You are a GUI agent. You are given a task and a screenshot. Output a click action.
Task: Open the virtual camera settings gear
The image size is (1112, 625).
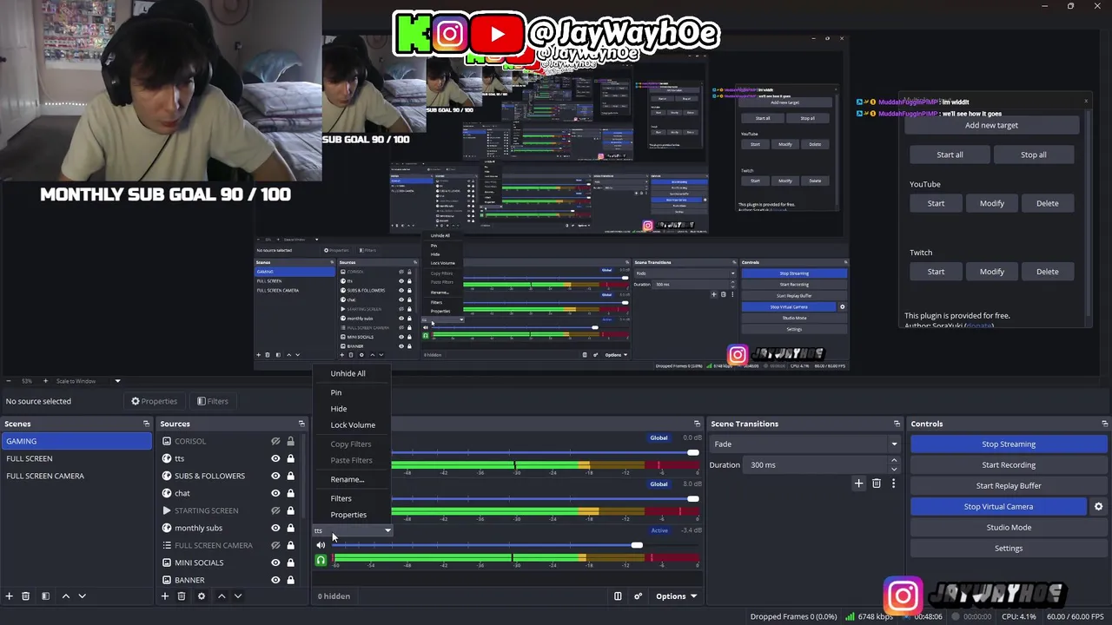[1098, 507]
